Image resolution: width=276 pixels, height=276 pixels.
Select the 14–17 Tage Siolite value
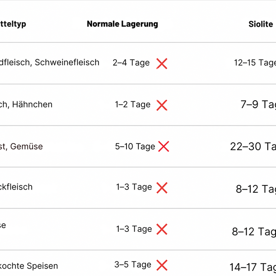(x=253, y=267)
